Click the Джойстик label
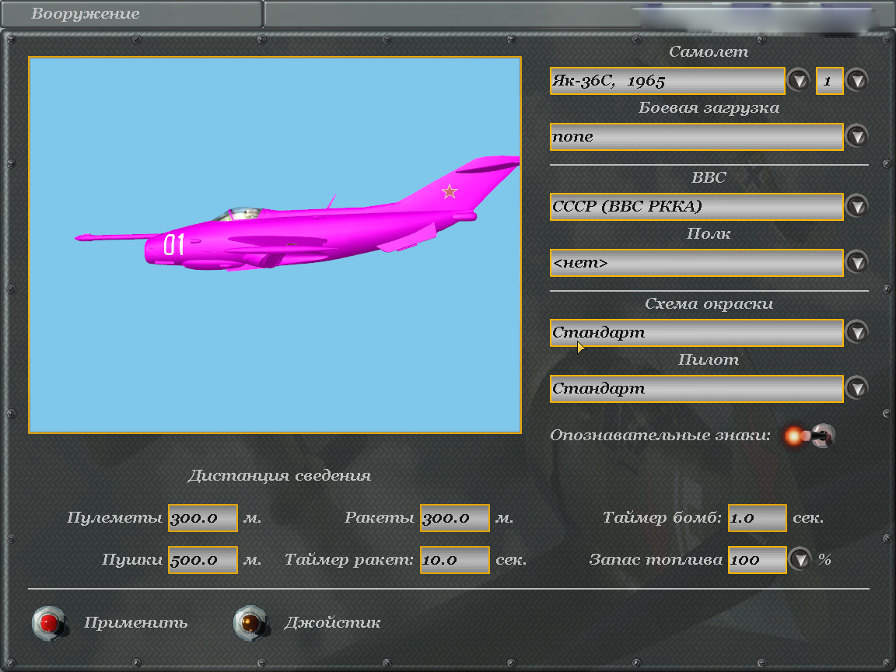The image size is (896, 672). pos(332,623)
